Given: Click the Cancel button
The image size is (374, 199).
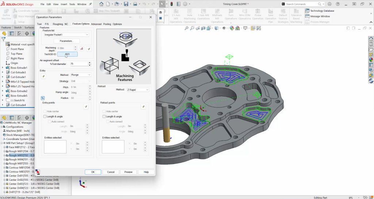Looking at the screenshot, I should [111, 172].
